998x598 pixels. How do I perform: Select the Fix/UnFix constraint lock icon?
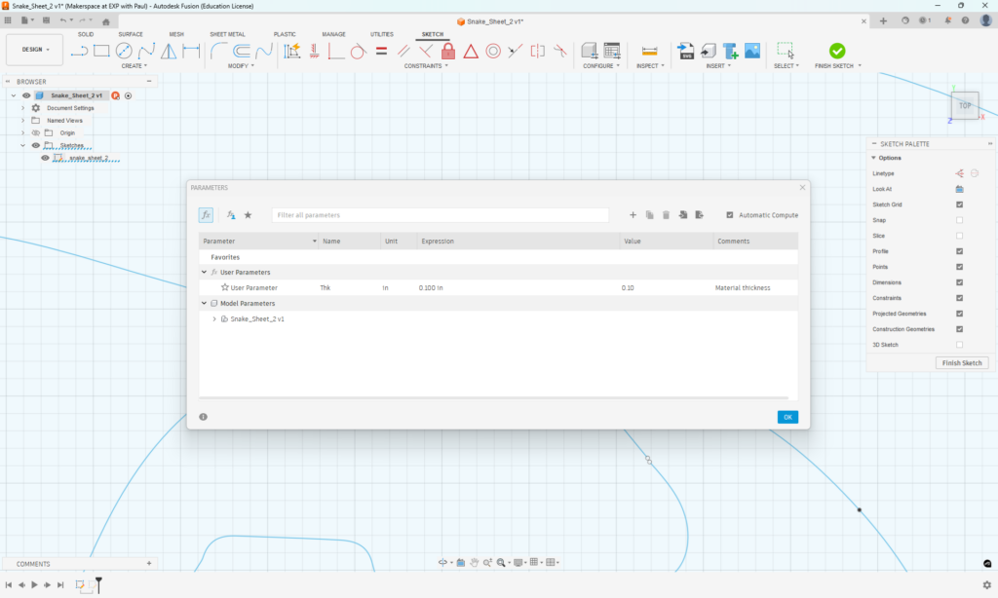[448, 51]
